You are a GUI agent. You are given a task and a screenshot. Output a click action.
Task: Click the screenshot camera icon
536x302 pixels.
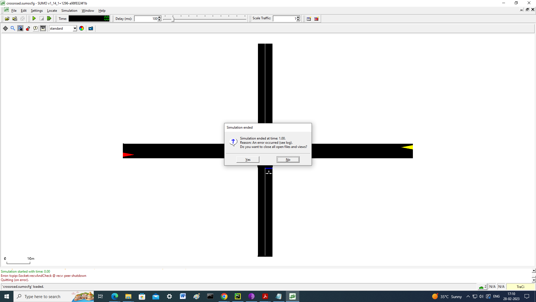tap(91, 29)
